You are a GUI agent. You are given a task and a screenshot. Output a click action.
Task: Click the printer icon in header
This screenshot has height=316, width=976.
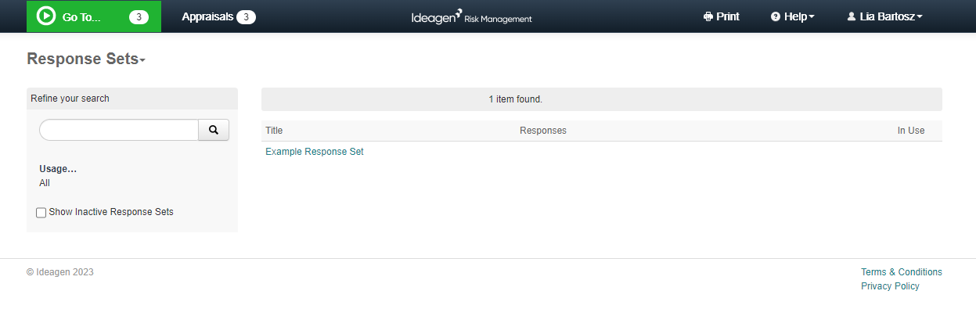coord(708,16)
